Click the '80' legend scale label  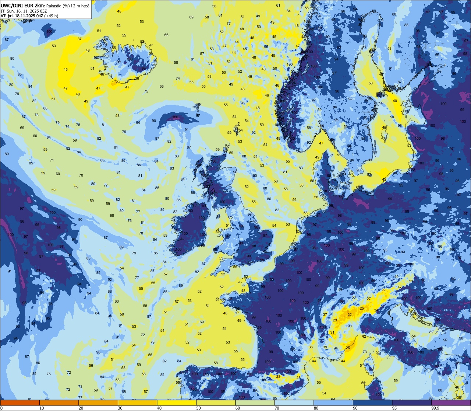pyautogui.click(x=316, y=408)
